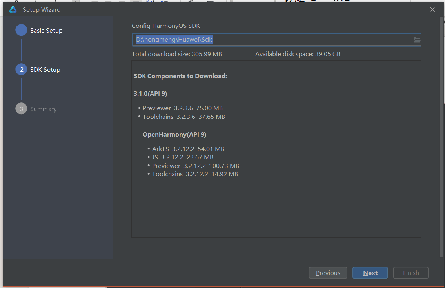Close the Setup Wizard dialog

[x=432, y=10]
